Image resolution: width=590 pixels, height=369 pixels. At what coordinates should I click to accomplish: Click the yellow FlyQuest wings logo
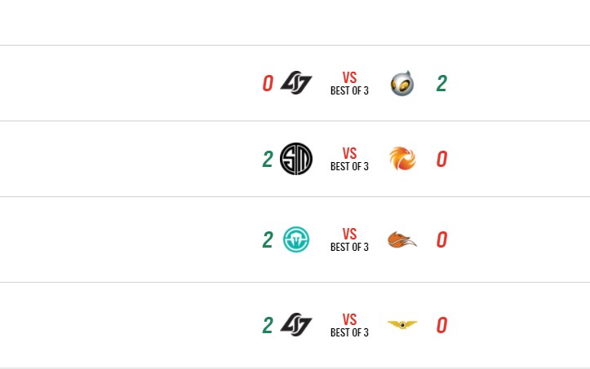pyautogui.click(x=401, y=325)
